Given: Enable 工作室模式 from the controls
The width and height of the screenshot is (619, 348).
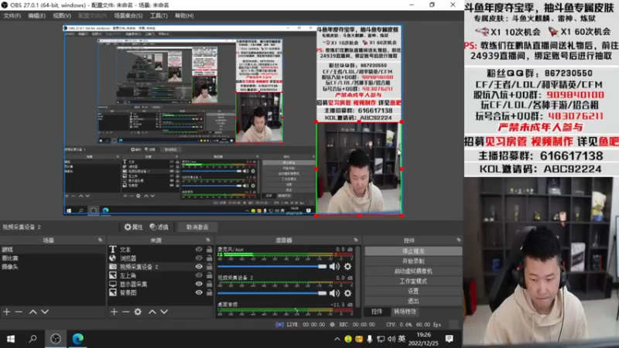Looking at the screenshot, I should pyautogui.click(x=413, y=281).
